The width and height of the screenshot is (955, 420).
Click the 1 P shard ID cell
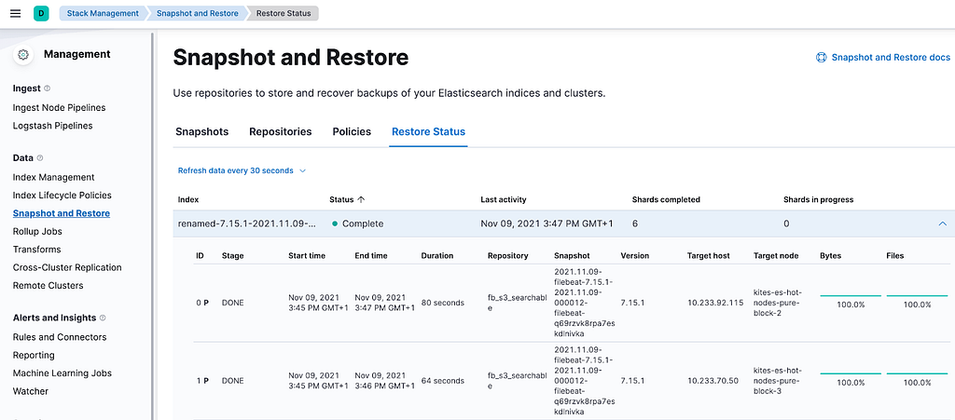coord(202,381)
